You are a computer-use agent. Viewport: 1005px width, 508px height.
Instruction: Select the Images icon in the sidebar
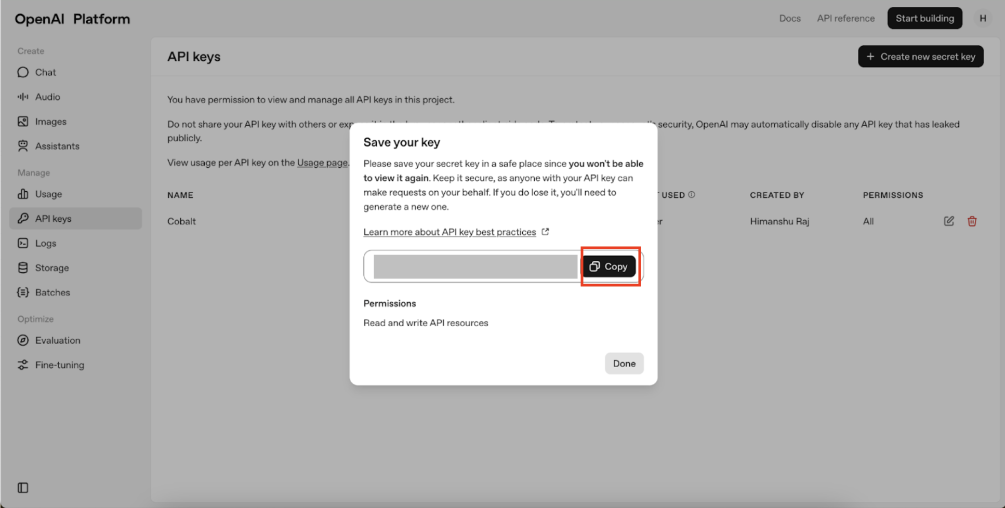click(22, 121)
